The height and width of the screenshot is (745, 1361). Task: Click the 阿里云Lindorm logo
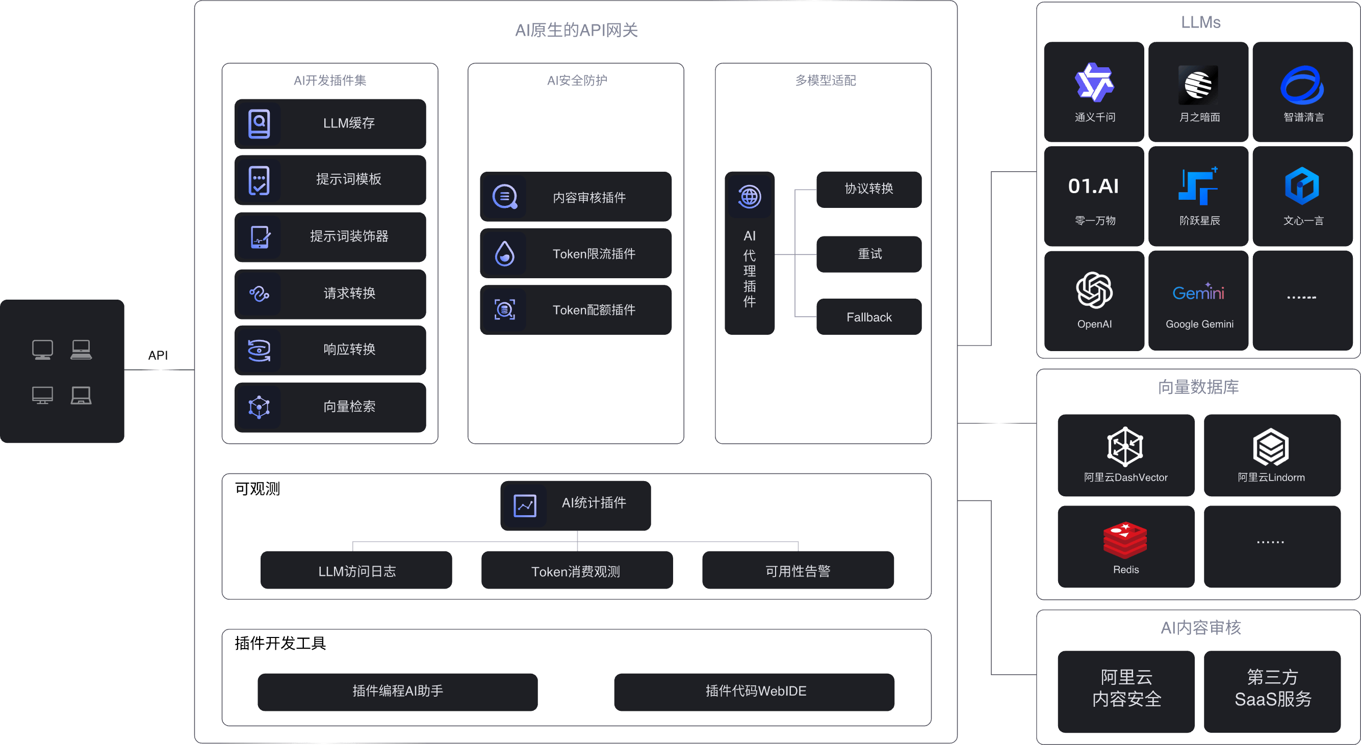[x=1271, y=447]
